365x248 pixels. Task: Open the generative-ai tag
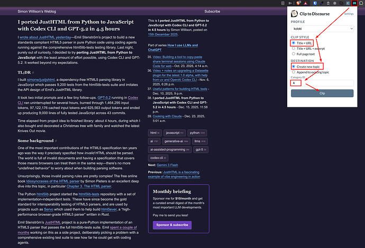(x=176, y=141)
